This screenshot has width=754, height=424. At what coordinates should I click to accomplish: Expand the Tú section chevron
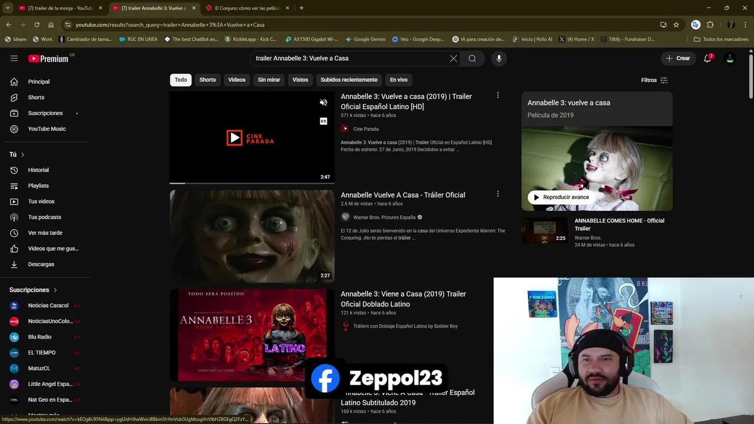pos(22,154)
